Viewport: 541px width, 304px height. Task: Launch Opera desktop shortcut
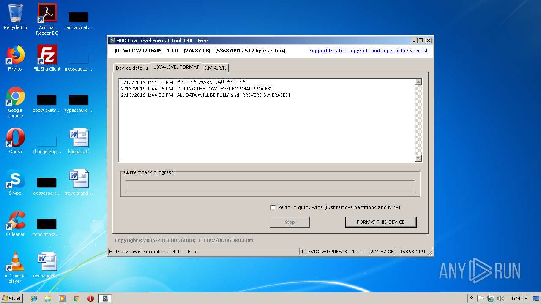pos(15,141)
